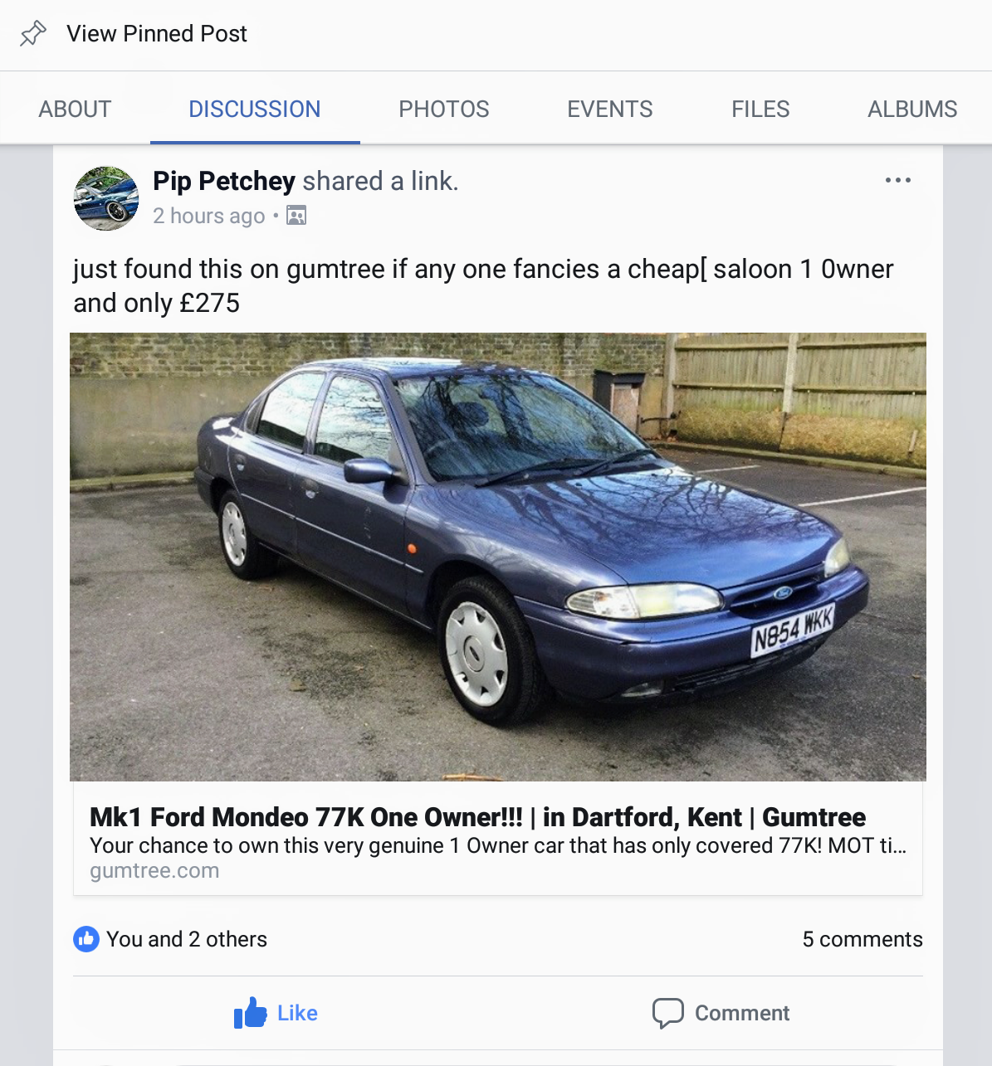The width and height of the screenshot is (992, 1066).
Task: Open Pip Petchey's profile picture
Action: click(x=106, y=198)
